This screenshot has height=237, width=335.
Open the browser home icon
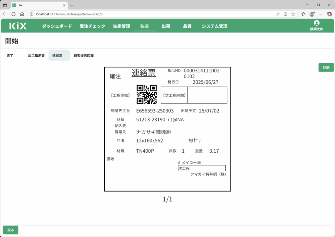22,14
